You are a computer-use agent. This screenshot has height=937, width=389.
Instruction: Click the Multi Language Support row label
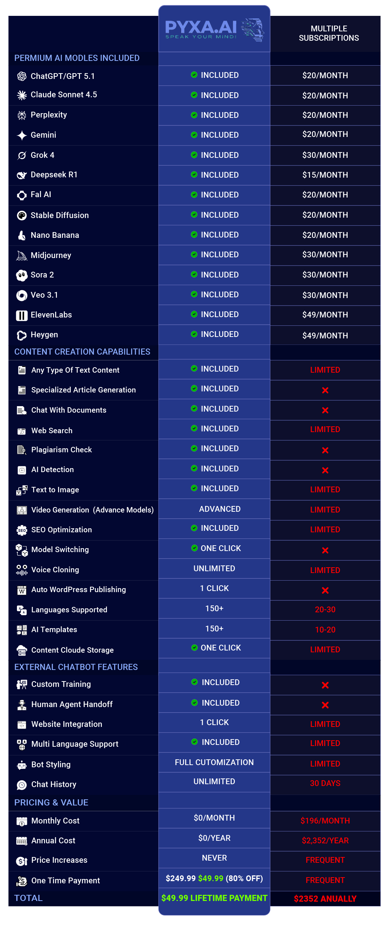(75, 744)
